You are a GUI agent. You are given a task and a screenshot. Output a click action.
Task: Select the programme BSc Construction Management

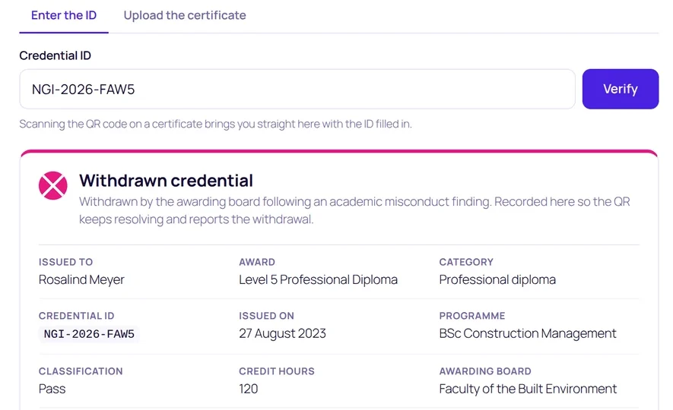click(x=528, y=333)
